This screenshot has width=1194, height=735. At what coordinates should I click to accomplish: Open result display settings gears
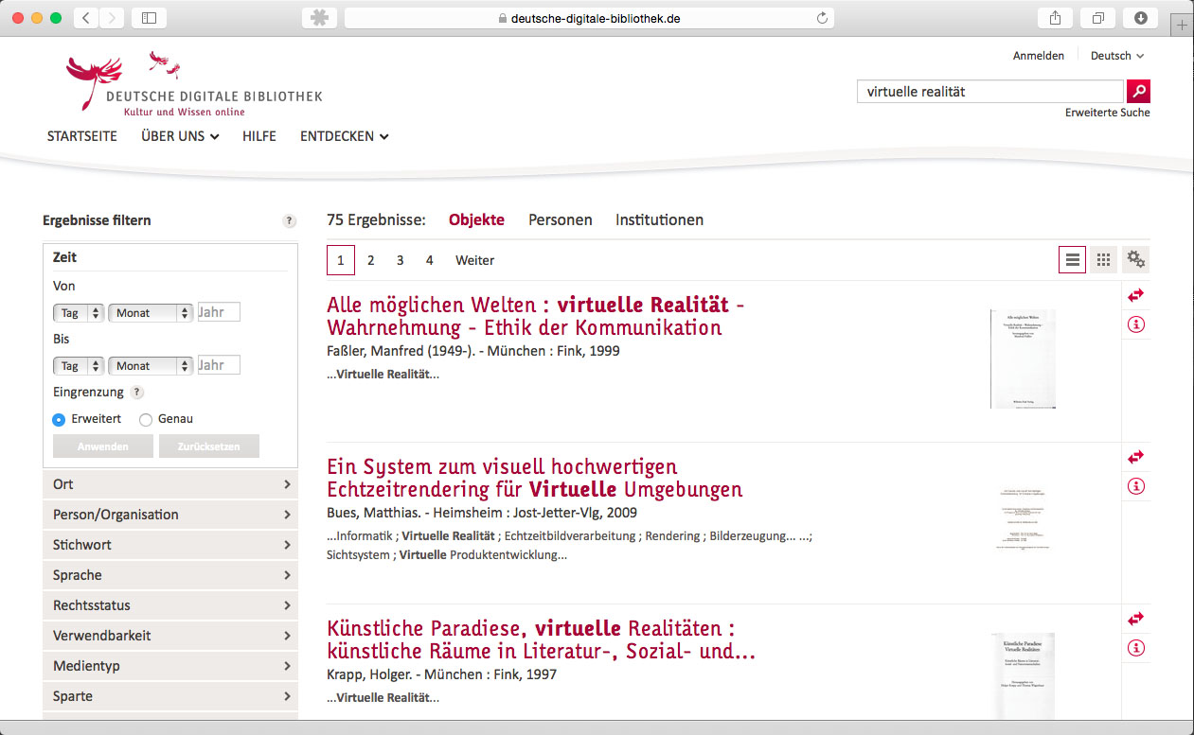1135,260
